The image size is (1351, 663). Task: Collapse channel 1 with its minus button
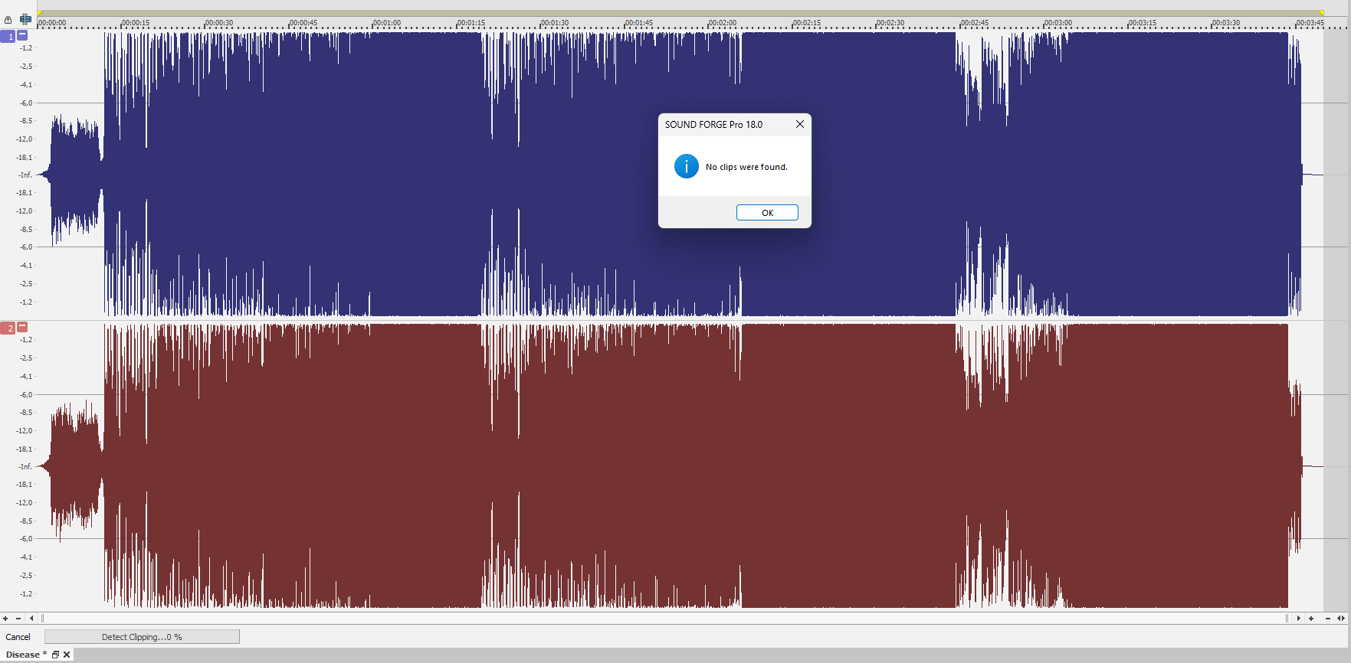22,35
